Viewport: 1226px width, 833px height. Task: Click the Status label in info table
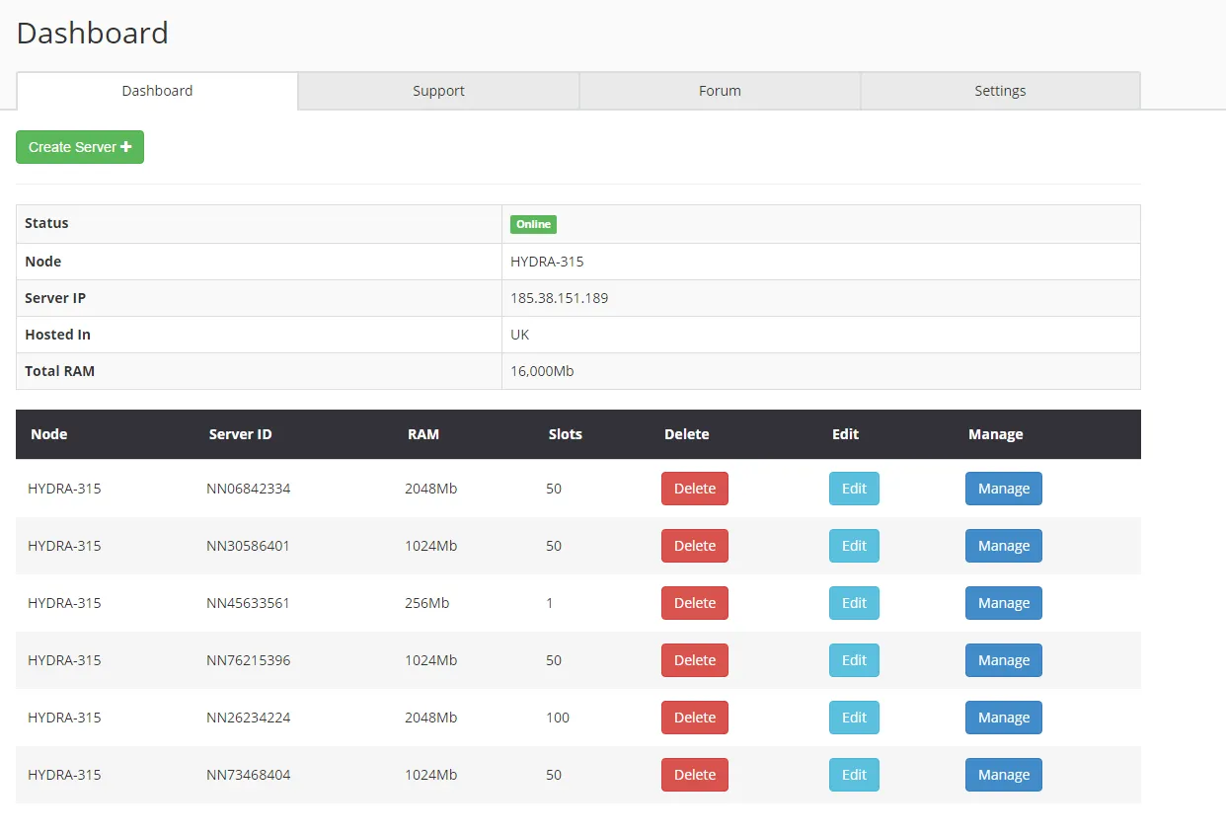[x=46, y=223]
